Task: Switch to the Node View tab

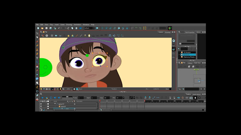Action: [197, 63]
